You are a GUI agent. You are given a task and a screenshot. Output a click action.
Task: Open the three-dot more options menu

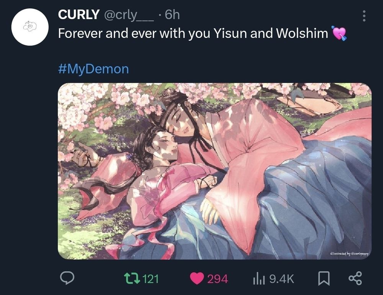(x=364, y=16)
